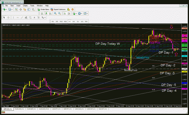Show the Terminal window icon
Screen dimensions: 189x115
(29, 9)
